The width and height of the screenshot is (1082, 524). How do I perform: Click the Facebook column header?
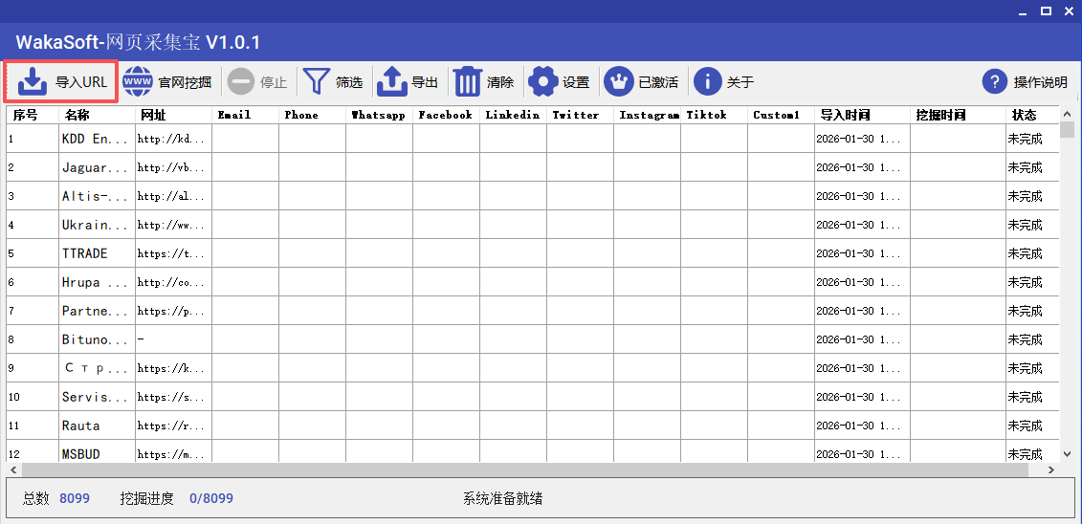tap(445, 115)
